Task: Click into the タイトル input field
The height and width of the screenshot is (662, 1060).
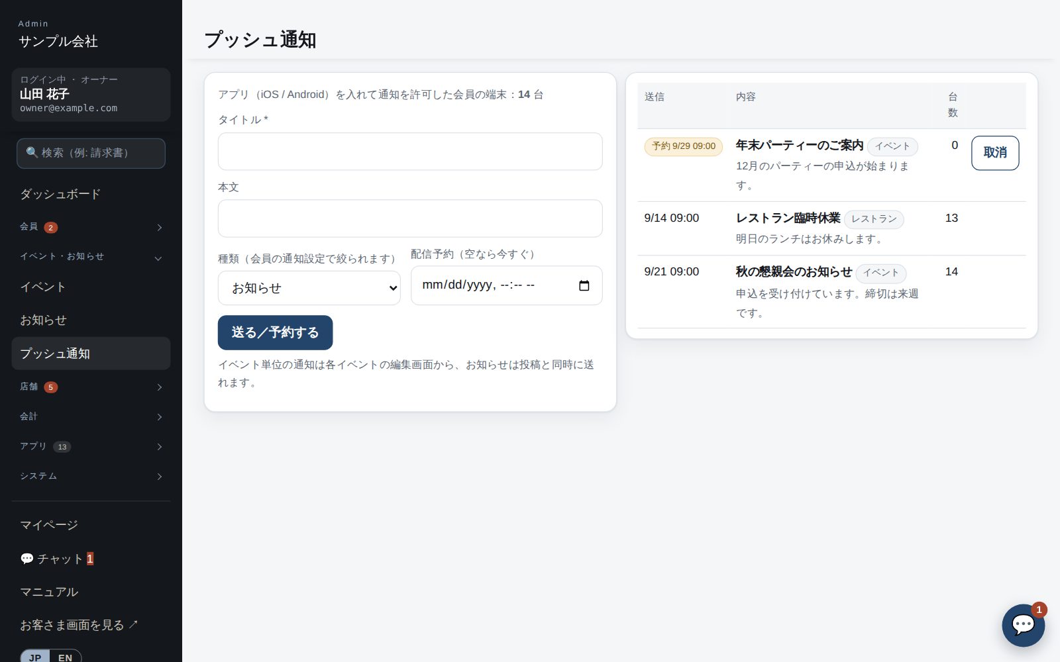Action: pos(410,152)
